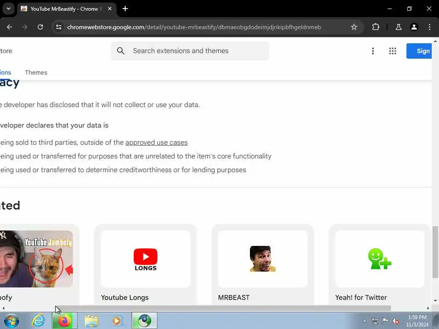Switch to the Themes tab
This screenshot has height=329, width=439.
[36, 72]
